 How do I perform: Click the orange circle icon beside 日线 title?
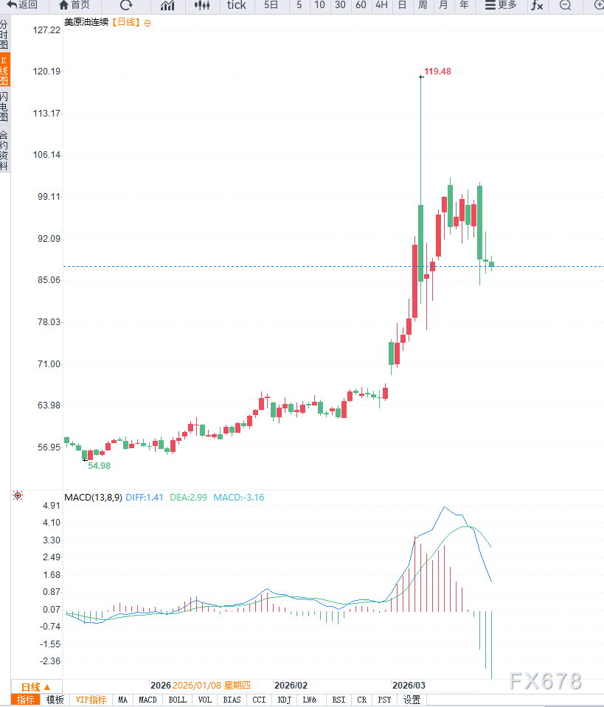coord(147,23)
